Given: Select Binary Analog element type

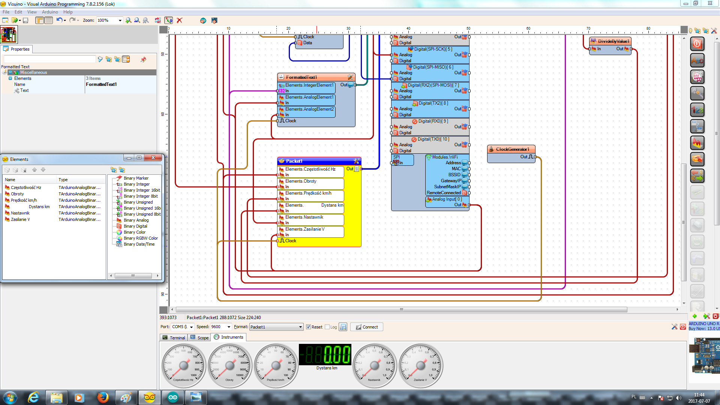Looking at the screenshot, I should (136, 220).
